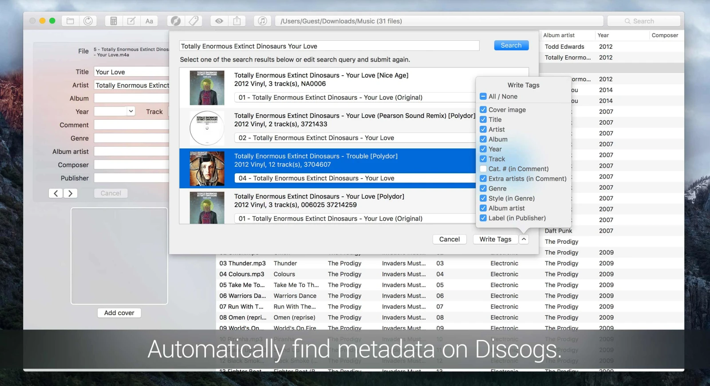The image size is (710, 386).
Task: Open track dropdown 04 - Your Love
Action: click(x=354, y=178)
